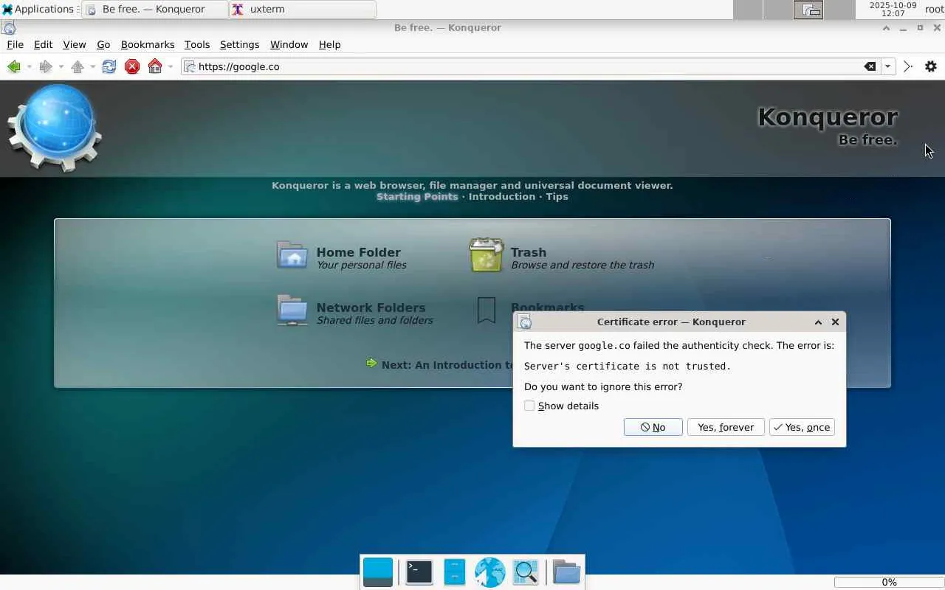
Task: Go back with the green Back arrow
Action: pos(13,66)
